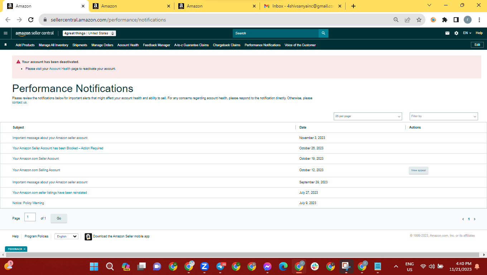
Task: Click the bookmark flag icon beside Add Products
Action: [5, 45]
